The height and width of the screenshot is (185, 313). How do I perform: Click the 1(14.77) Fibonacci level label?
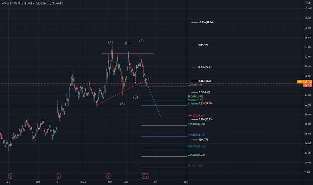pyautogui.click(x=203, y=140)
